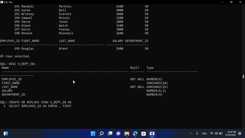Click the SQL Plus title bar icon
Image resolution: width=245 pixels, height=138 pixels.
click(2, 2)
